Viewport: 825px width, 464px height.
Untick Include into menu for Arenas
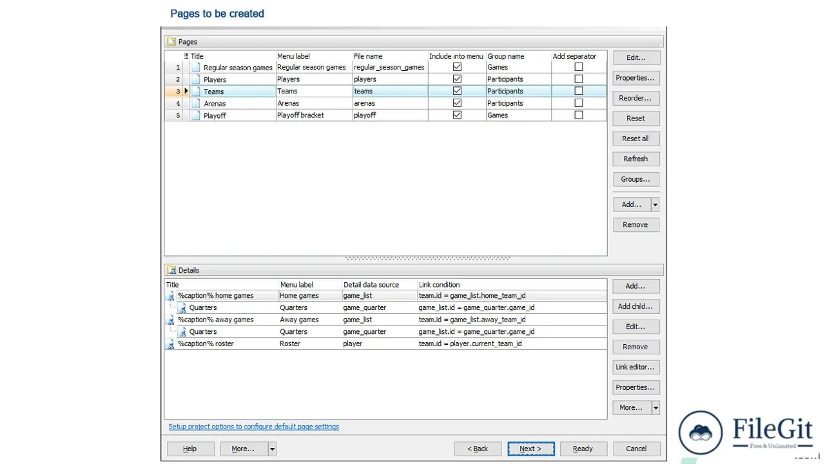click(457, 103)
